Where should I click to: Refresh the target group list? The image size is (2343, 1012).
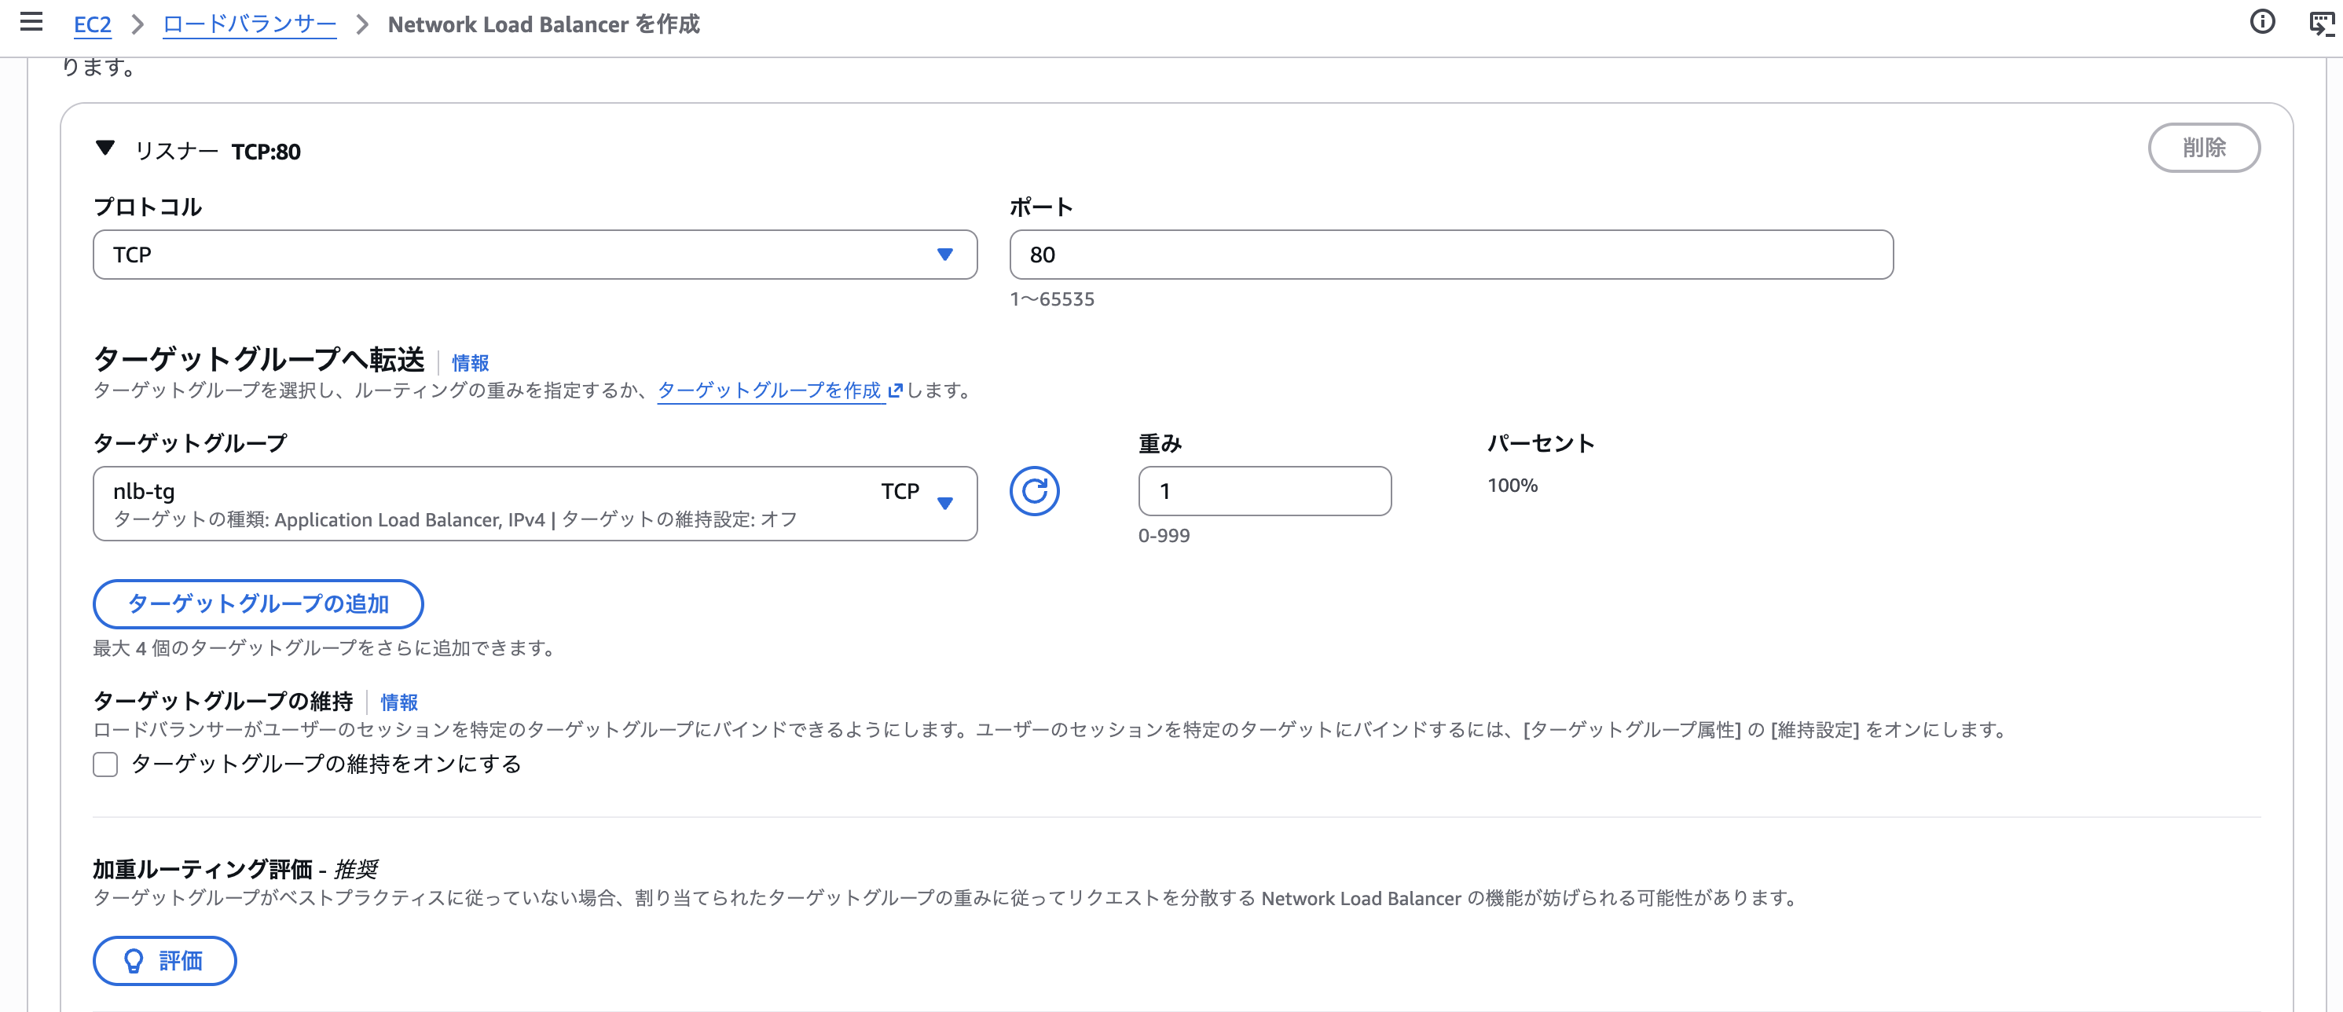(x=1034, y=491)
